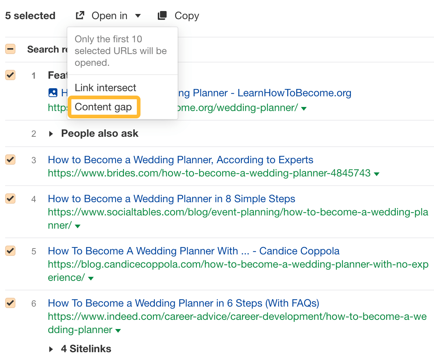This screenshot has width=434, height=361.
Task: Toggle the select-all checkbox at the top
Action: (10, 49)
